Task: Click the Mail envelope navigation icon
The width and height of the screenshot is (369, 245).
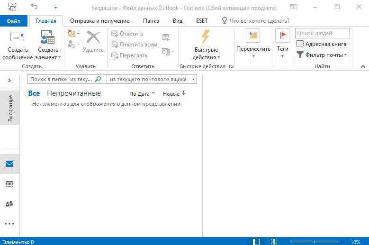Action: tap(9, 163)
